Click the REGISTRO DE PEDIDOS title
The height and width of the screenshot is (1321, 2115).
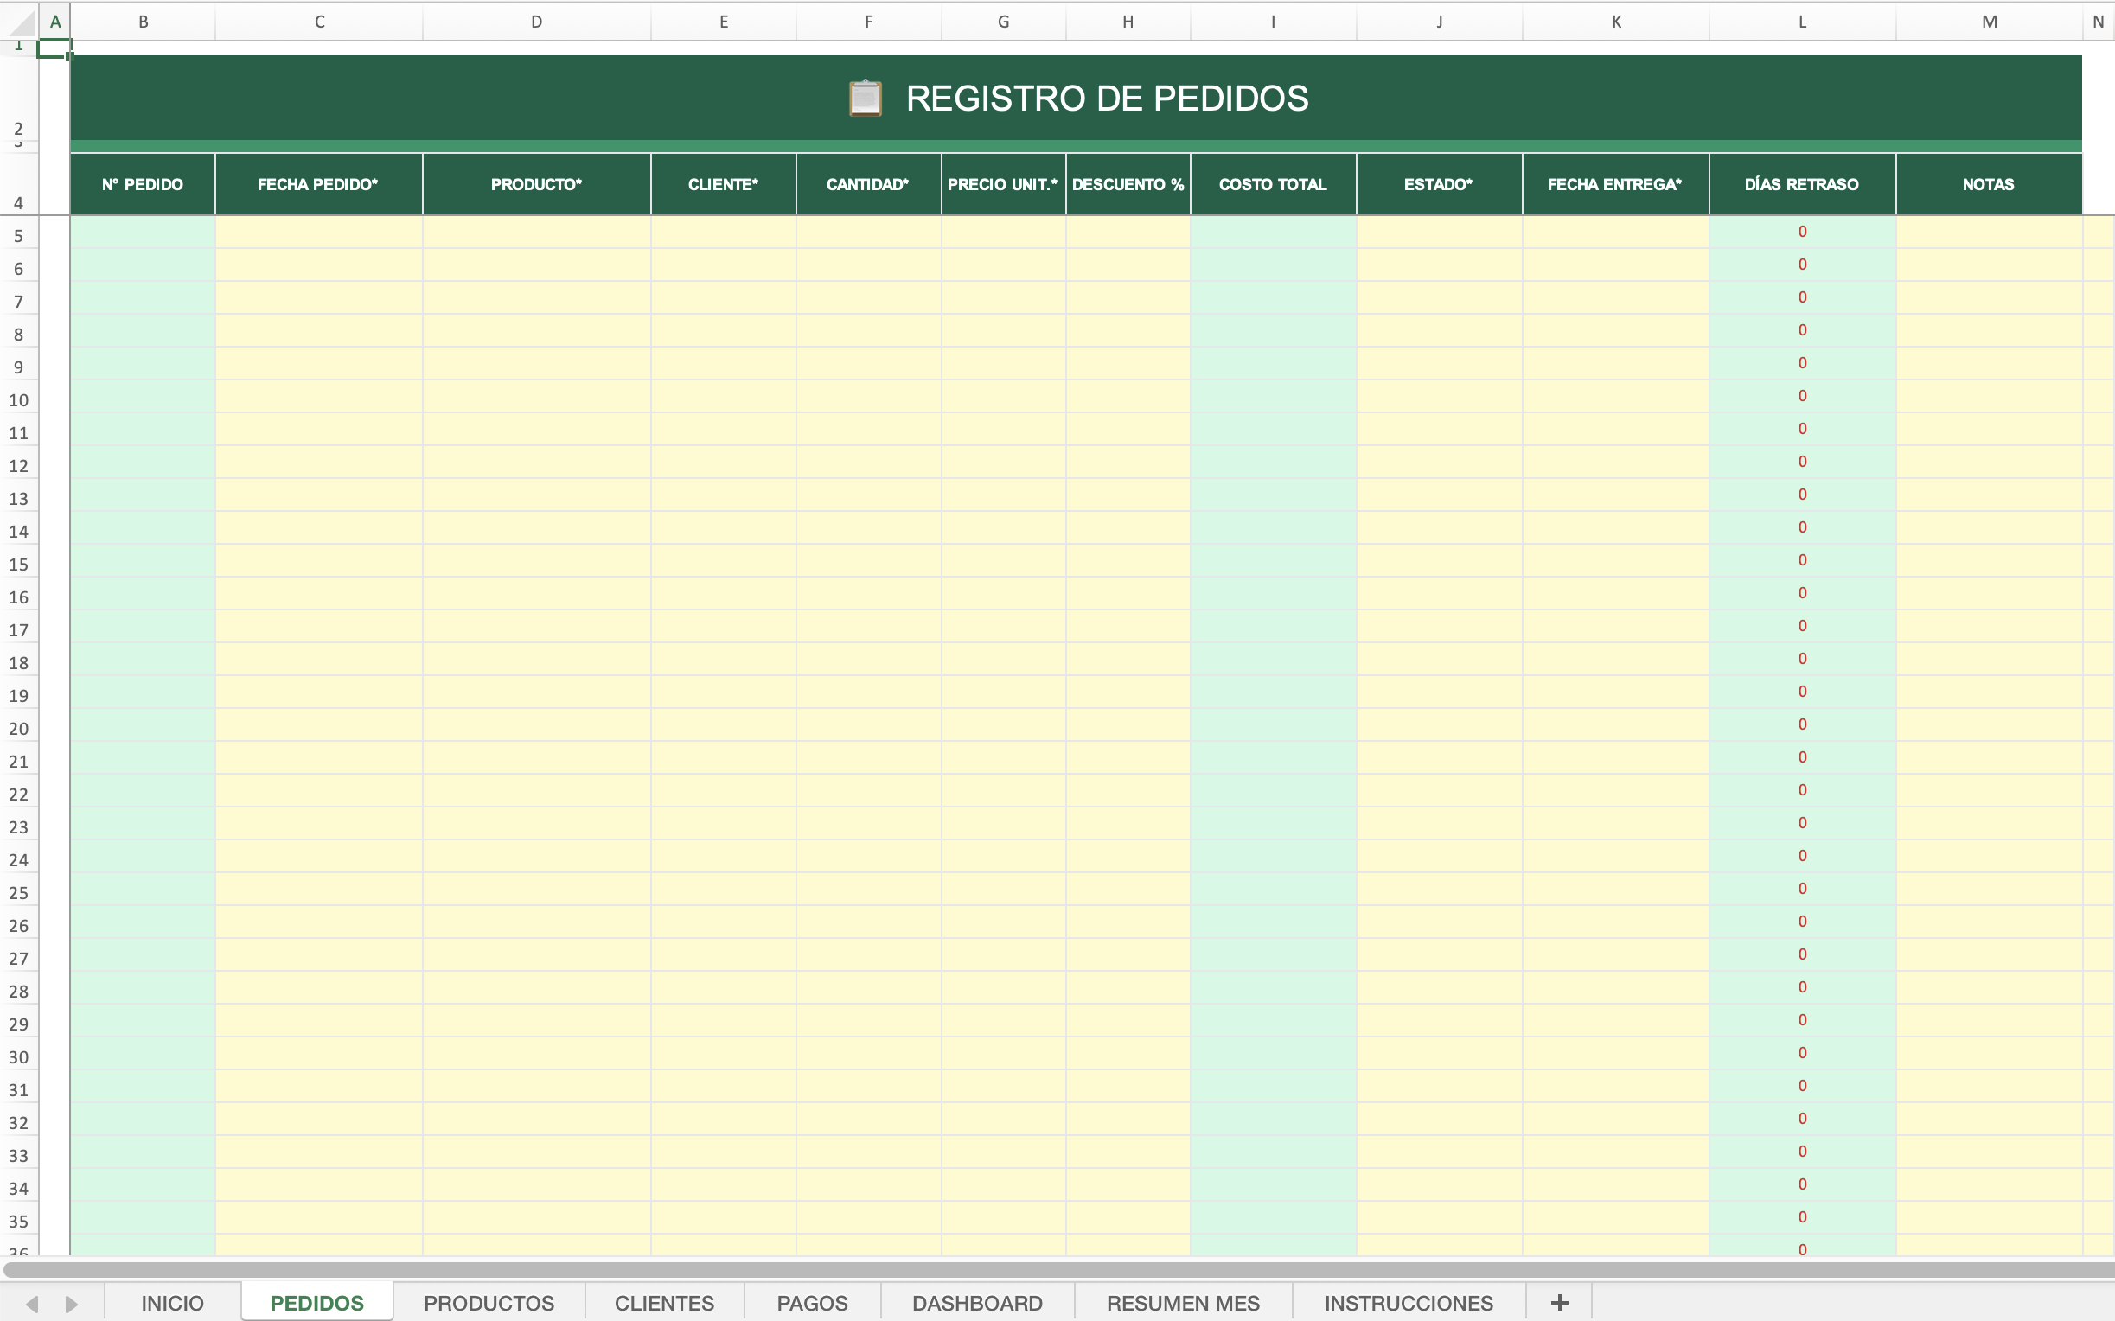point(1107,98)
